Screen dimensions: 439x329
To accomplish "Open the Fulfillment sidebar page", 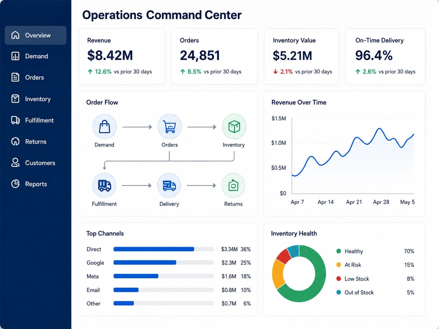I will point(35,120).
